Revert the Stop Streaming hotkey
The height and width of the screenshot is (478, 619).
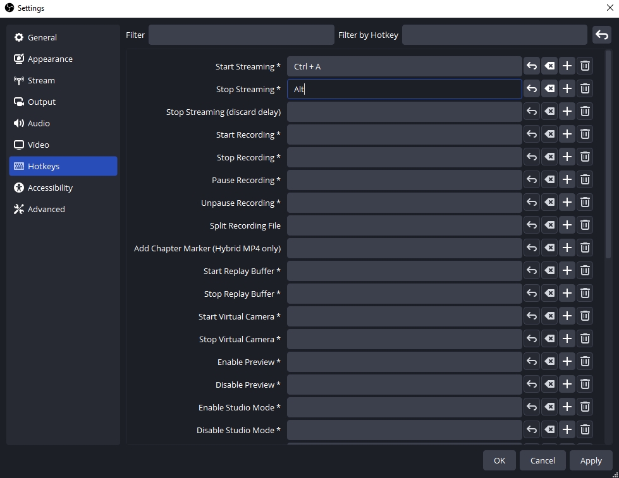(532, 89)
